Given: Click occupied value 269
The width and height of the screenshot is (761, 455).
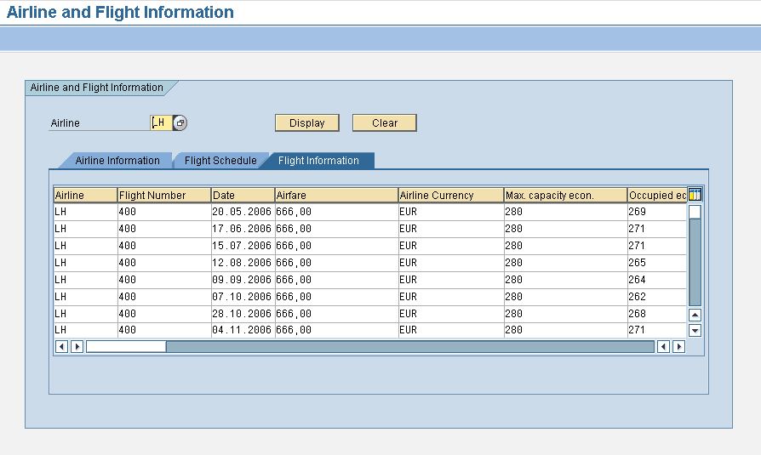Looking at the screenshot, I should (657, 212).
